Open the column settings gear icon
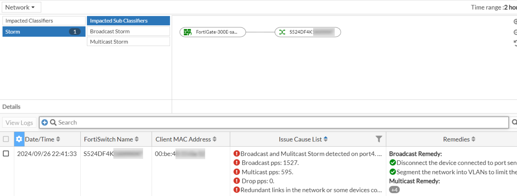Screen dimensions: 517x196 [x=19, y=139]
